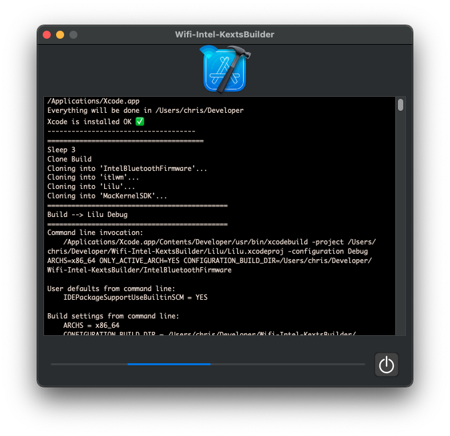The width and height of the screenshot is (450, 436).
Task: Click the build progress bar
Action: tap(208, 364)
